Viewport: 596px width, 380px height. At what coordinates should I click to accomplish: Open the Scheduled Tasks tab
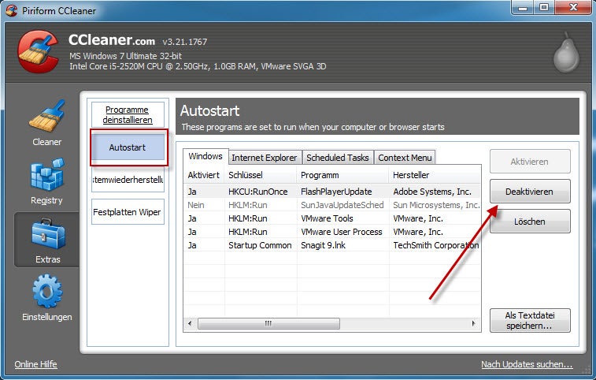338,158
